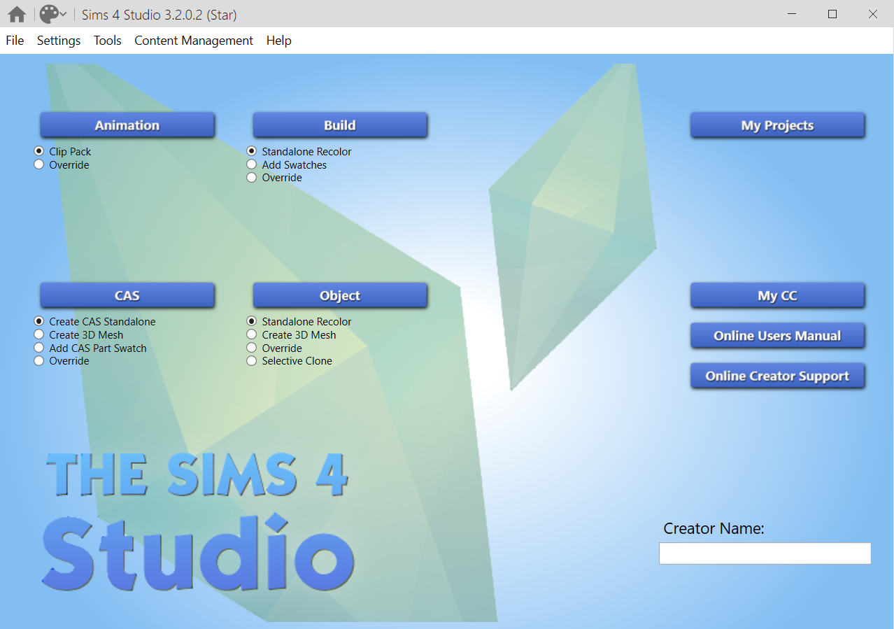This screenshot has width=894, height=629.
Task: Click the CAS button
Action: (127, 295)
